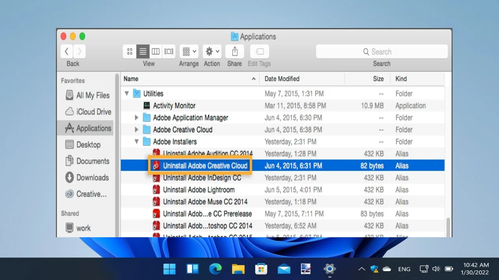Select the Activity Monitor app icon
This screenshot has width=499, height=280.
click(x=147, y=105)
